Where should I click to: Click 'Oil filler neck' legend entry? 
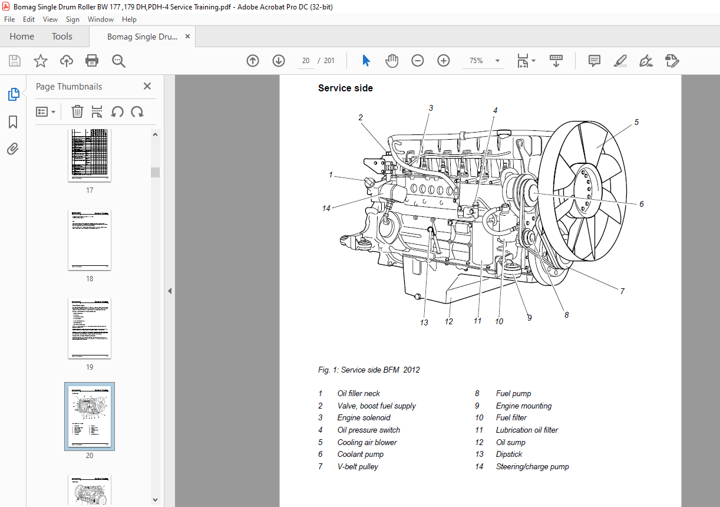(359, 393)
